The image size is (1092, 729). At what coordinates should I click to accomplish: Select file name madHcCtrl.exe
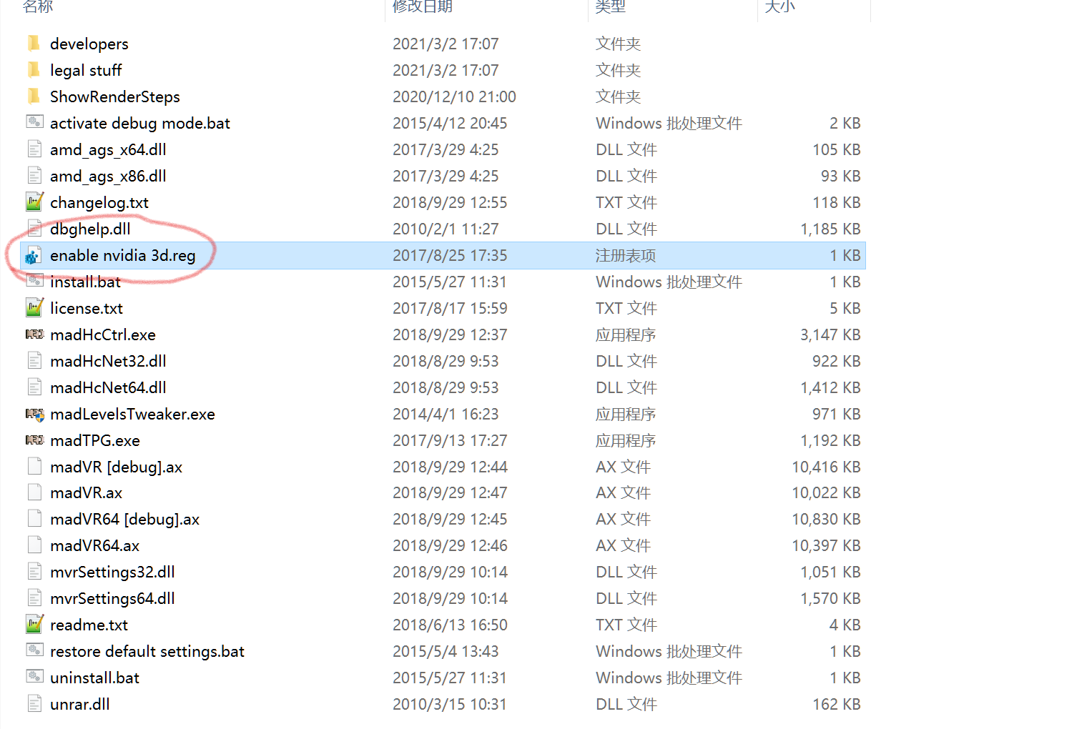pyautogui.click(x=103, y=334)
